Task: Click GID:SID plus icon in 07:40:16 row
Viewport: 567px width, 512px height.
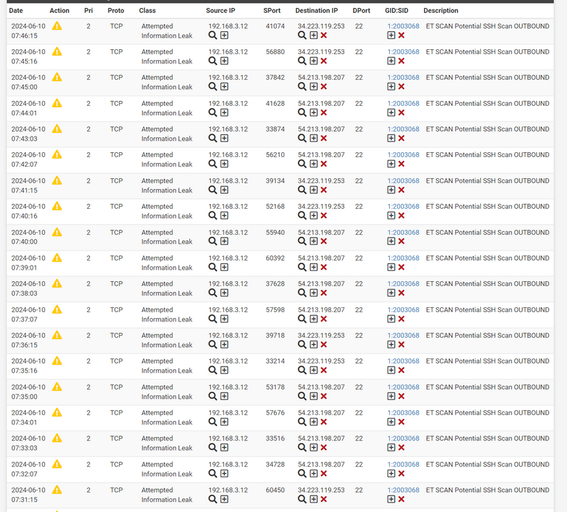Action: [x=391, y=216]
